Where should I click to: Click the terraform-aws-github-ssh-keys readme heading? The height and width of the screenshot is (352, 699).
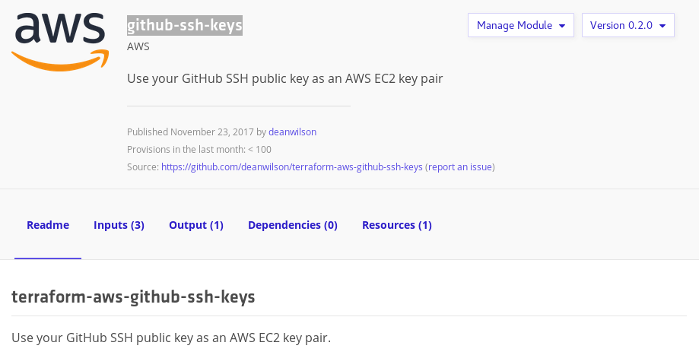(133, 297)
